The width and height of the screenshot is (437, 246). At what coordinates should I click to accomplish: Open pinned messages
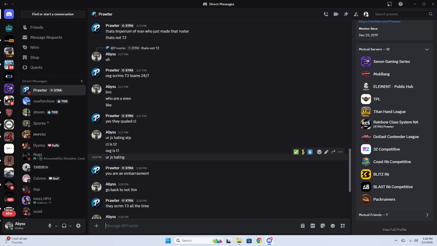click(346, 14)
